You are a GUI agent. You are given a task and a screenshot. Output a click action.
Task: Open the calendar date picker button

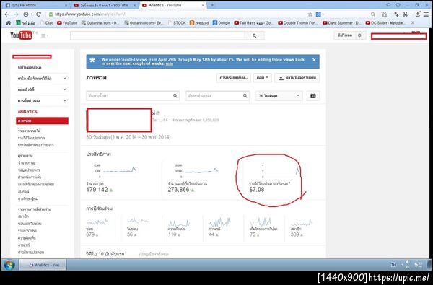[313, 96]
